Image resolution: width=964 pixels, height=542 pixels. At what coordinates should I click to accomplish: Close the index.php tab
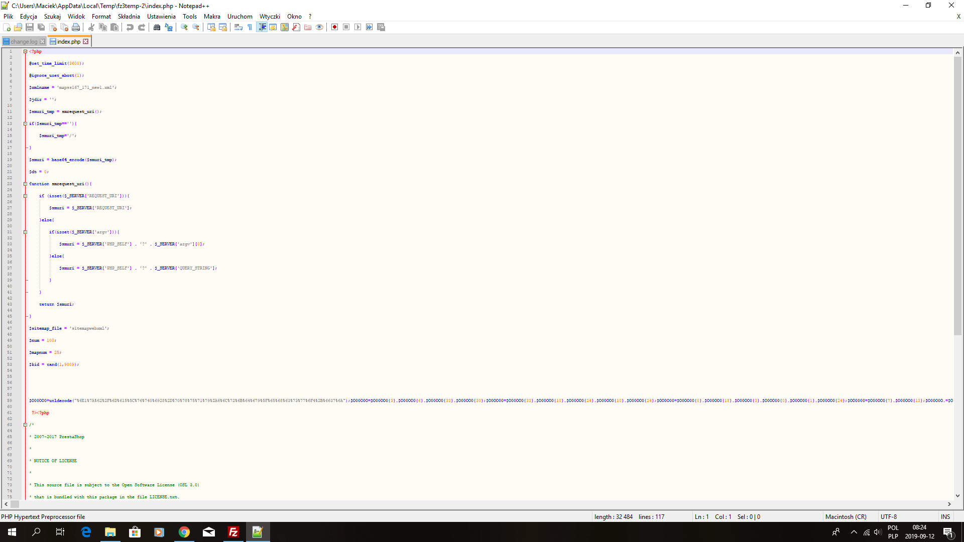[86, 42]
